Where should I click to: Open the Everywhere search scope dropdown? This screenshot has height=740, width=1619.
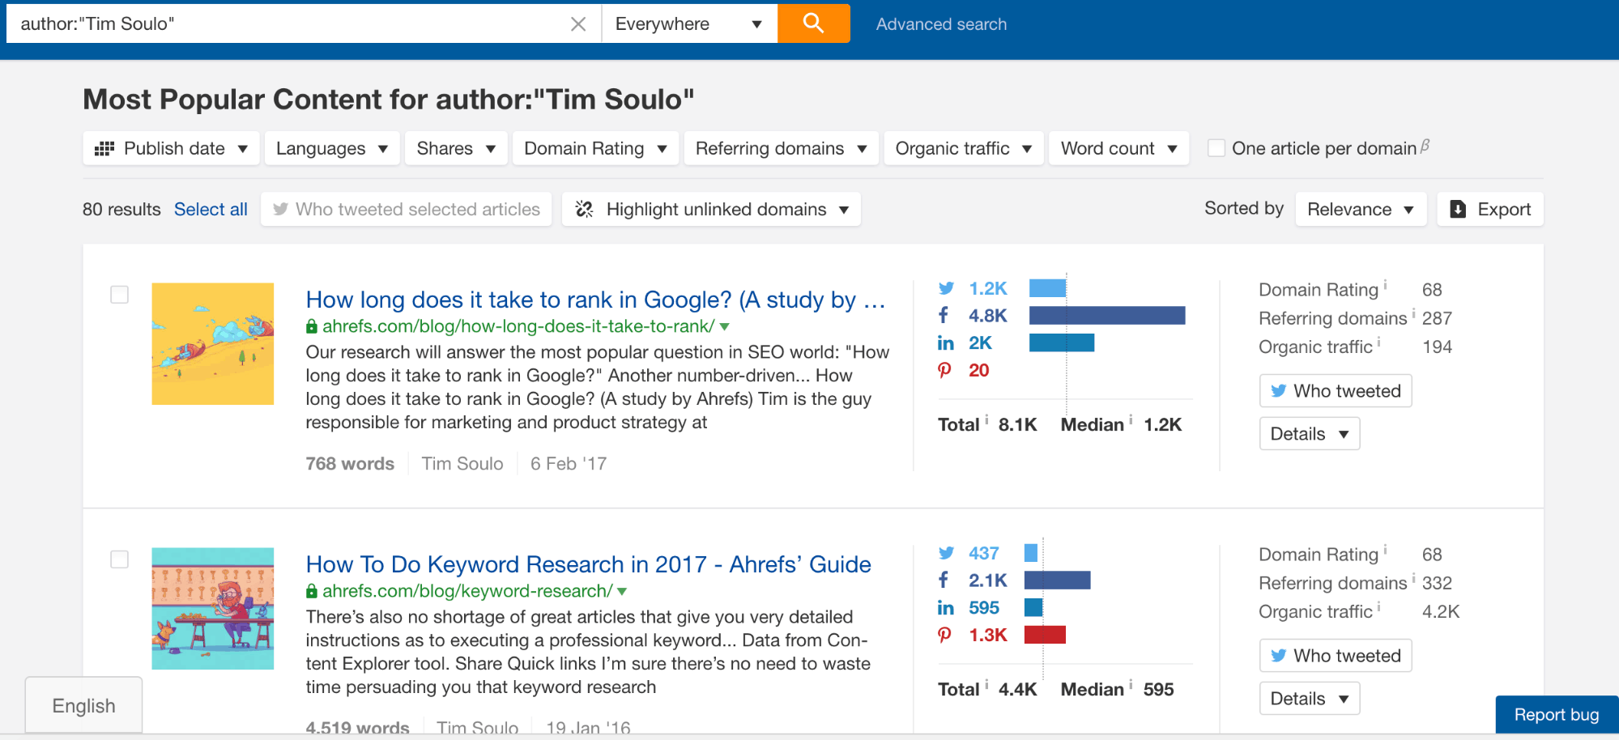689,23
